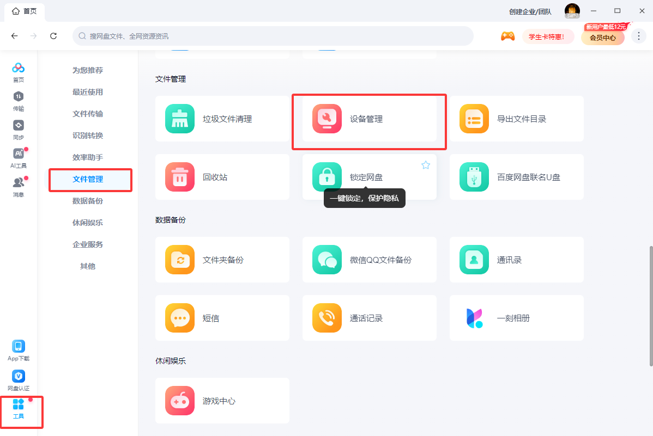Click the 学生卡特惠 promo button
Screen dimensions: 653x436
click(547, 36)
